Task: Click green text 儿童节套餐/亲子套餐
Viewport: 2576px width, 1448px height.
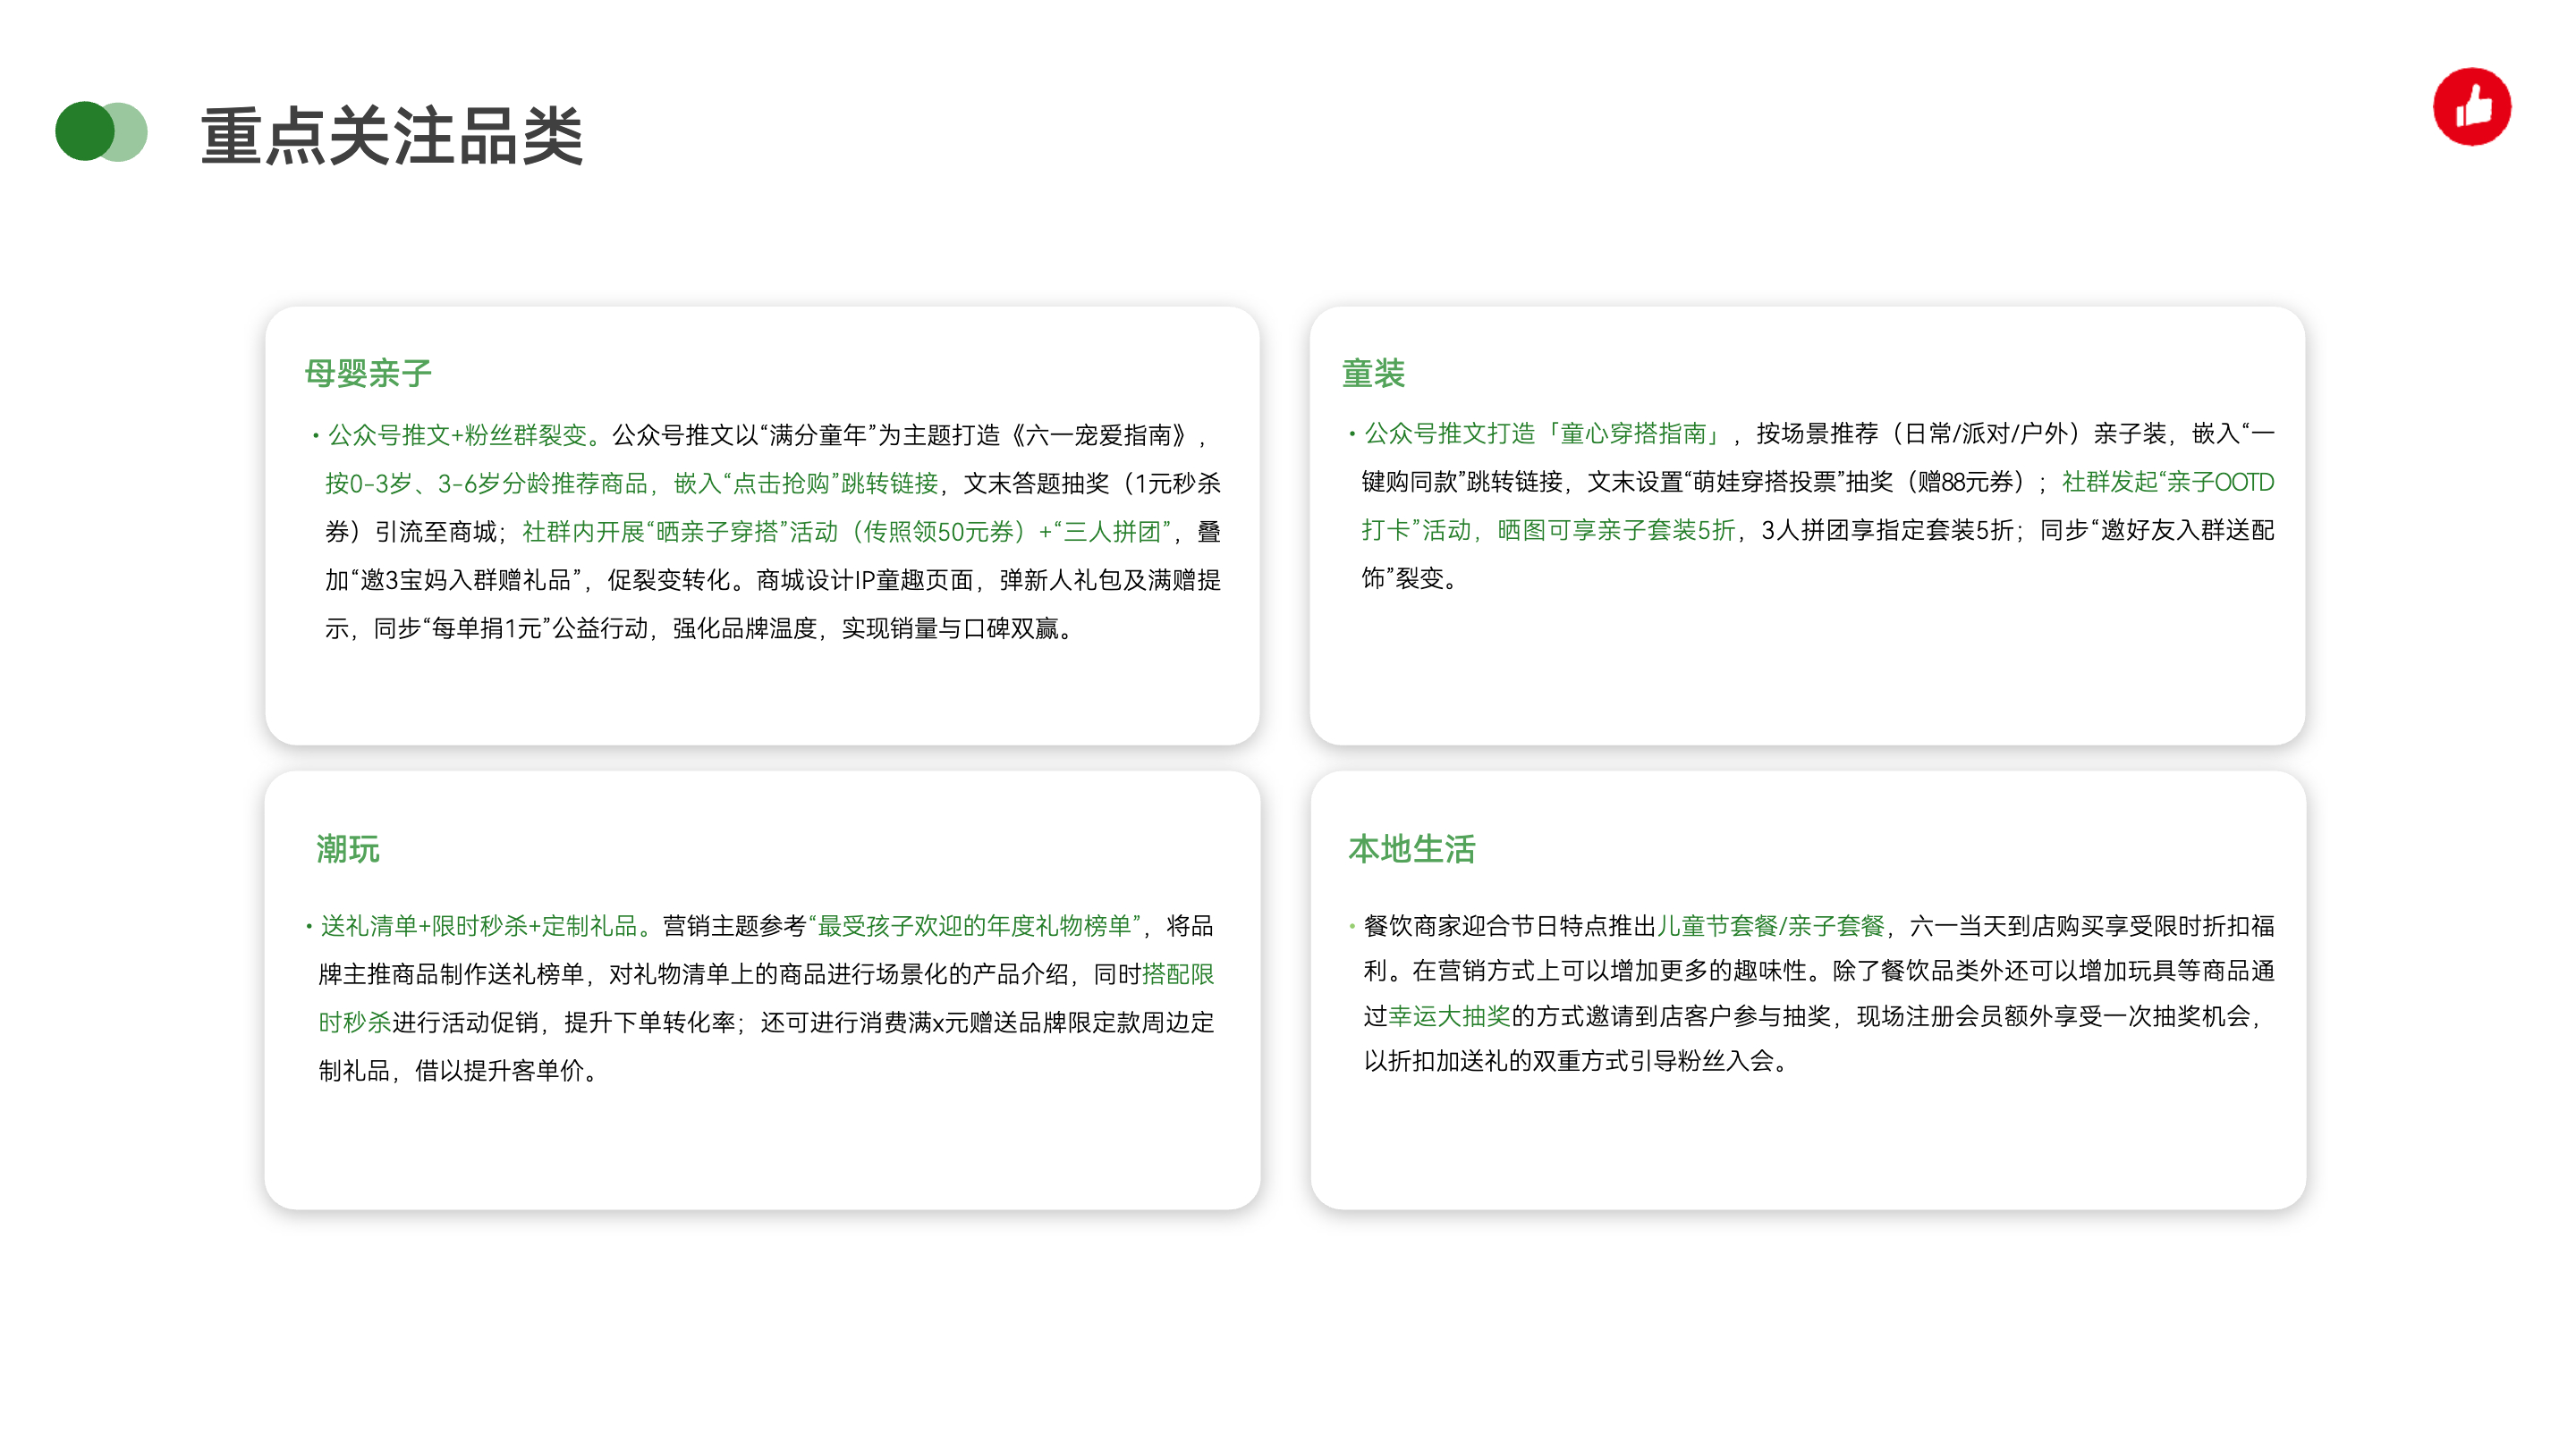Action: [x=1770, y=926]
